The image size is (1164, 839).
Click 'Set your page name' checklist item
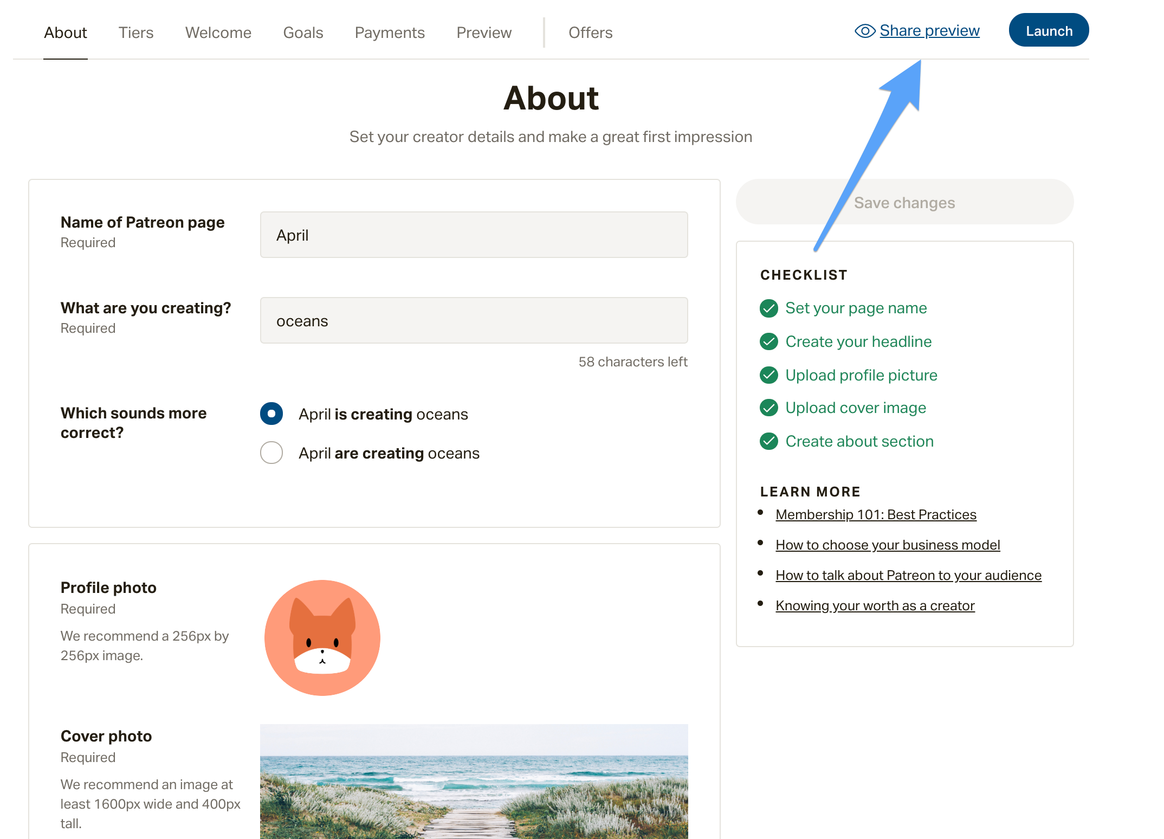point(856,308)
